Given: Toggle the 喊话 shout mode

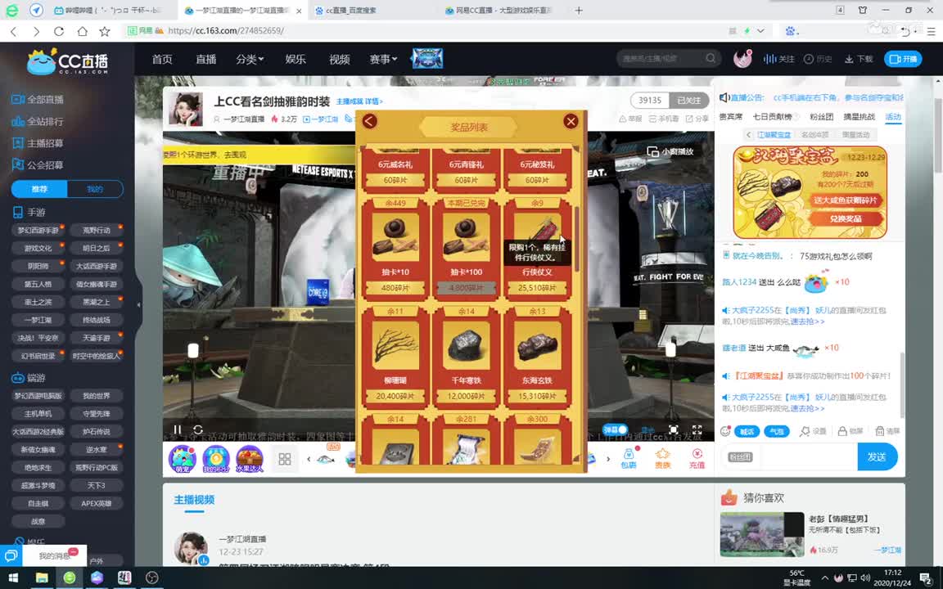Looking at the screenshot, I should (x=747, y=431).
